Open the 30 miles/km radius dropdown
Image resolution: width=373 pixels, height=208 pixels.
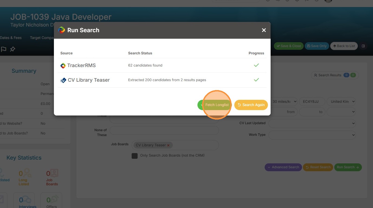[x=284, y=102]
